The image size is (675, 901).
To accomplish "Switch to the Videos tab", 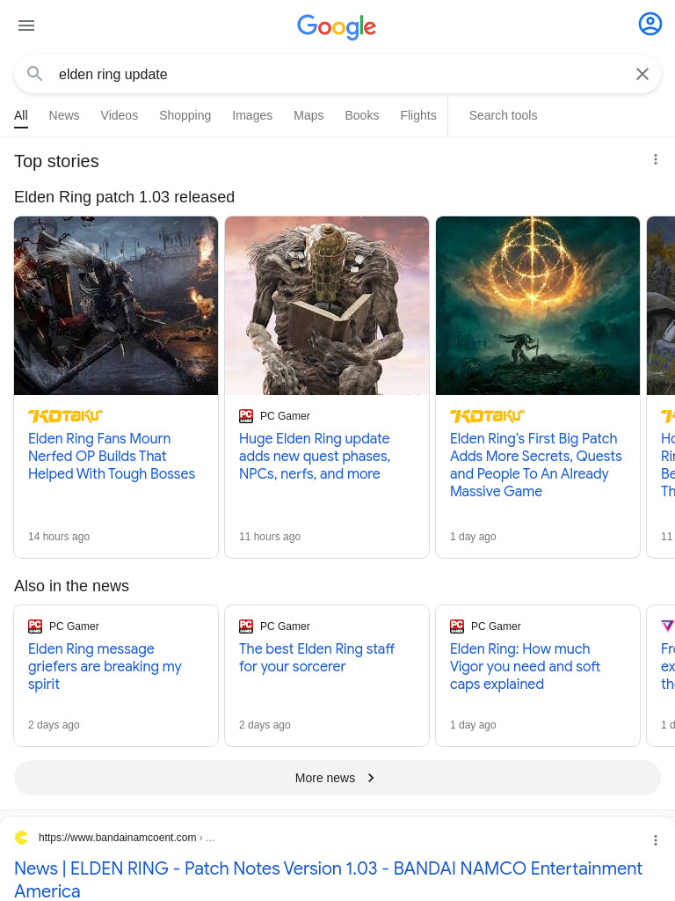I will (120, 115).
